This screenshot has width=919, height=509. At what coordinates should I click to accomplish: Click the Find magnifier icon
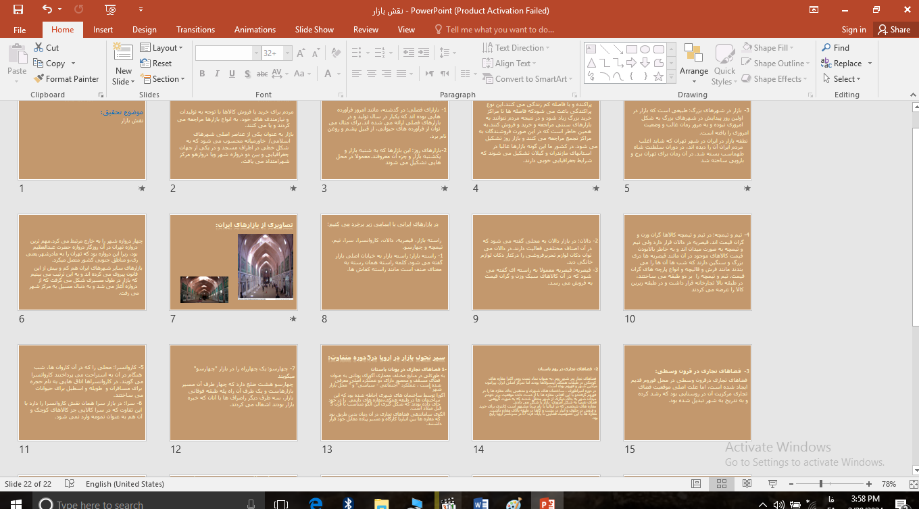click(826, 48)
